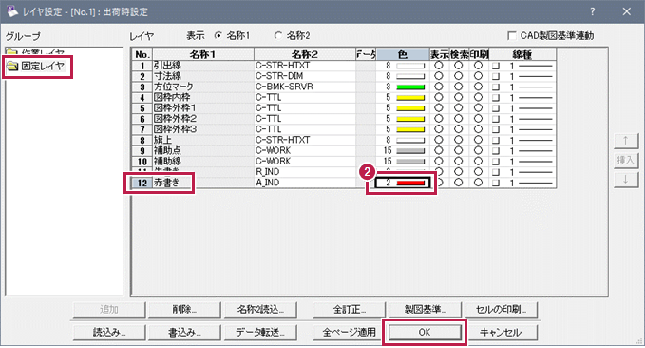Click the 色 column header
The width and height of the screenshot is (645, 348).
[403, 54]
